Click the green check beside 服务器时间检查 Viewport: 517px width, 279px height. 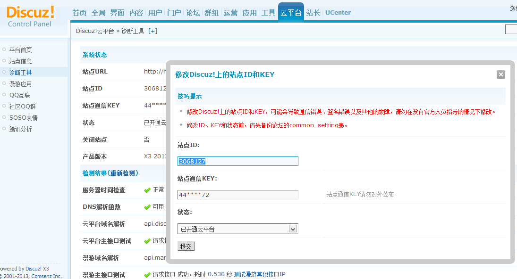pos(147,190)
